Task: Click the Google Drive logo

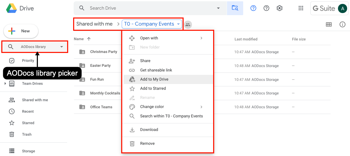Action: pyautogui.click(x=11, y=8)
